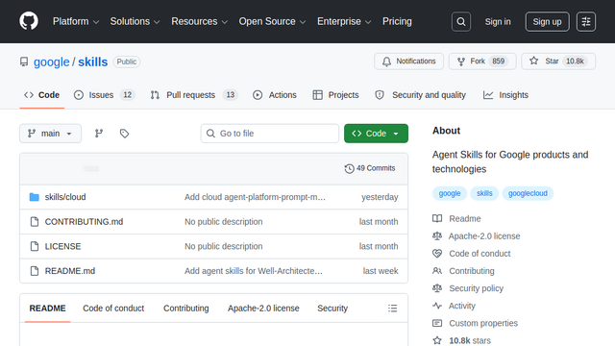Image resolution: width=615 pixels, height=346 pixels.
Task: Click the LICENSE file icon
Action: coord(35,246)
